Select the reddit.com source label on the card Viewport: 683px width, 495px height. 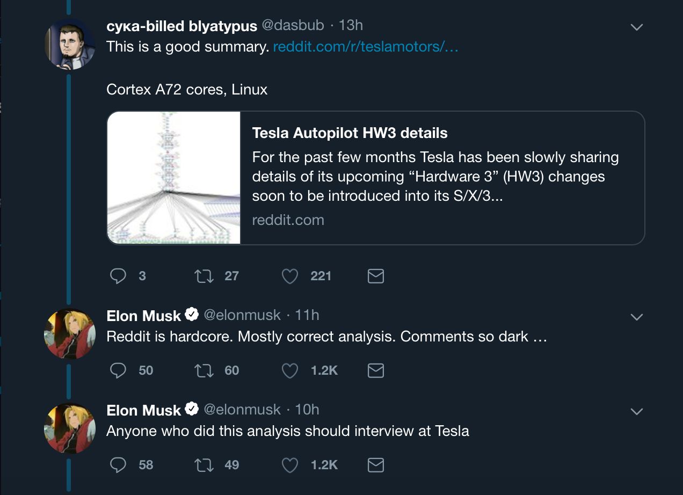click(288, 220)
